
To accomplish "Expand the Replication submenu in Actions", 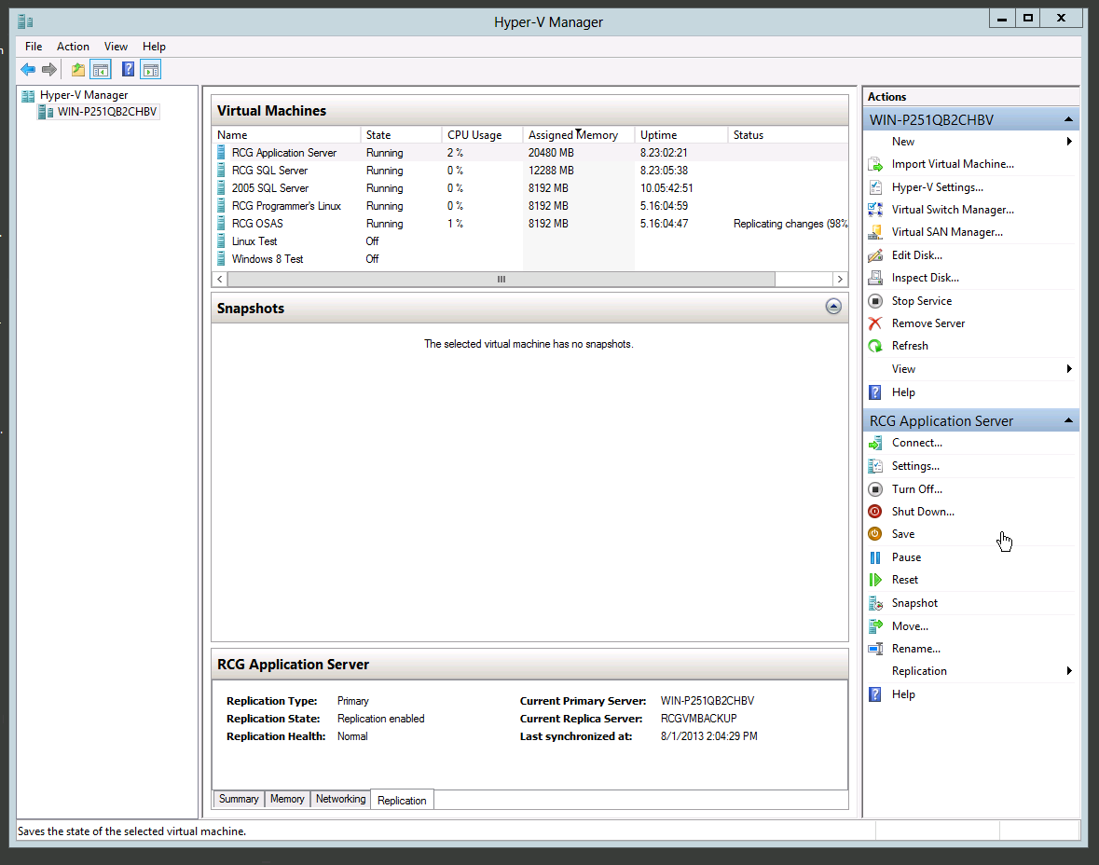I will coord(970,671).
